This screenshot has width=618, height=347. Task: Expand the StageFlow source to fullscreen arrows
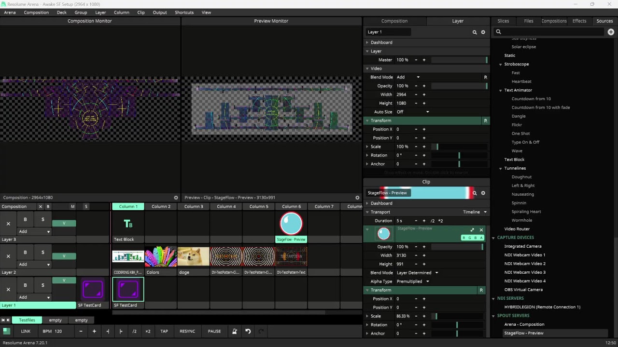pyautogui.click(x=472, y=230)
